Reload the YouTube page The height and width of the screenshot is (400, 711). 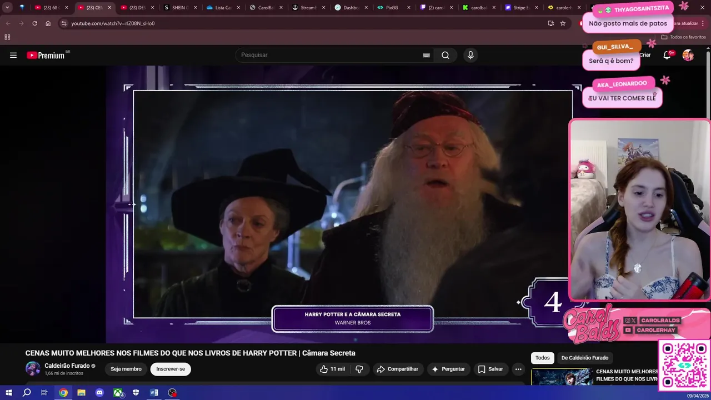point(34,23)
